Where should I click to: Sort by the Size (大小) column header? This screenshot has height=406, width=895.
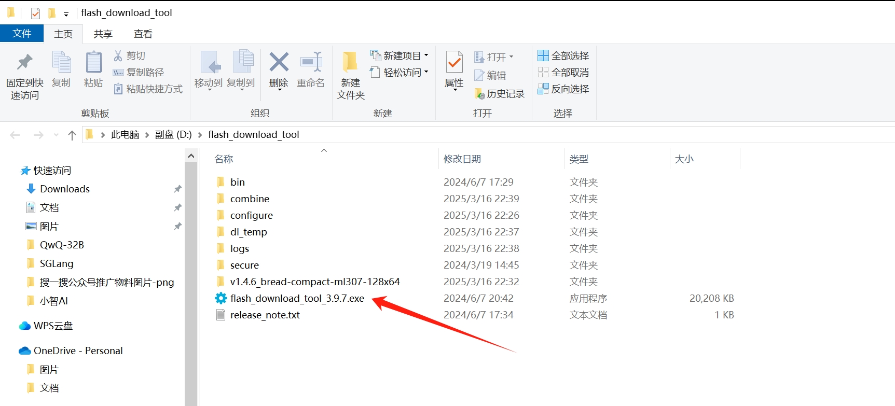pyautogui.click(x=684, y=159)
